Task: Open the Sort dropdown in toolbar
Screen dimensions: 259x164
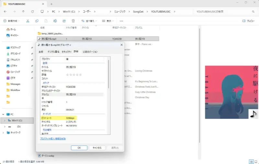Action: tap(90, 21)
